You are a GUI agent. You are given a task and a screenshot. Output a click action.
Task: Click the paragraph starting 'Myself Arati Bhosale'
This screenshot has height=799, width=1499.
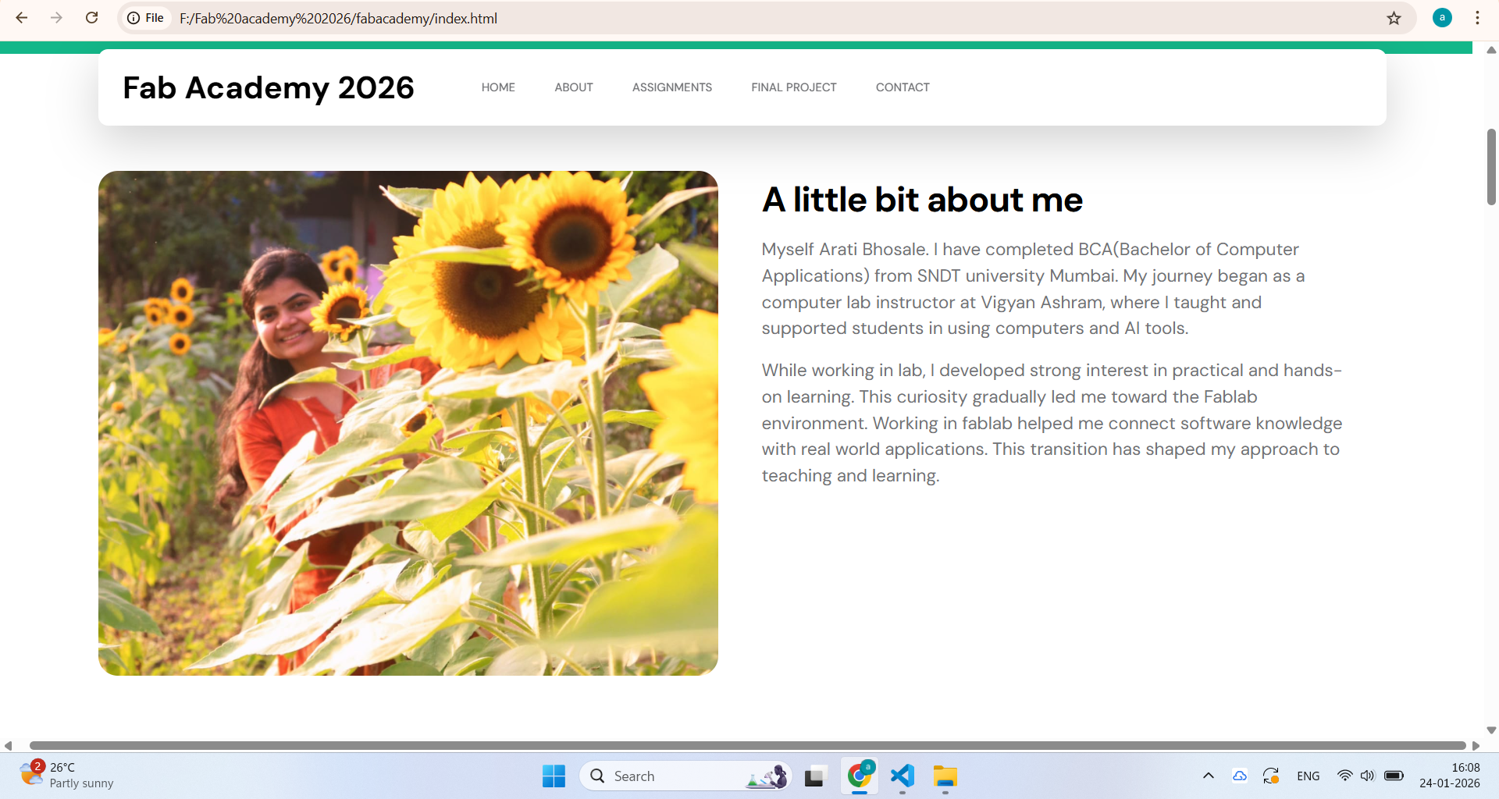coord(1033,289)
